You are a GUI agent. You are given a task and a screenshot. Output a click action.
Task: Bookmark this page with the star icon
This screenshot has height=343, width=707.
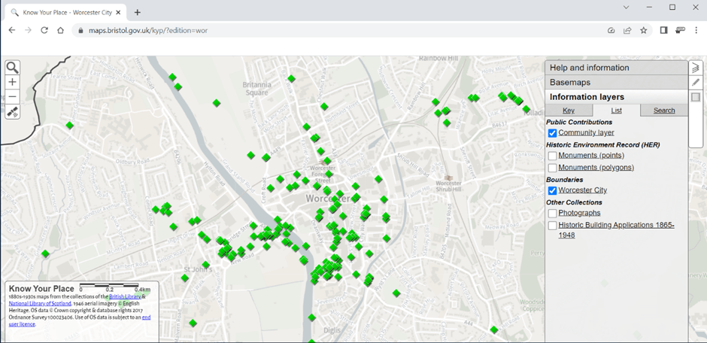pos(644,30)
